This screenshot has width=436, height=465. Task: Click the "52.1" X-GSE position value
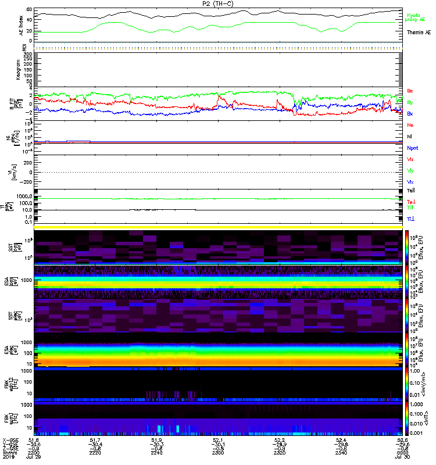218,440
